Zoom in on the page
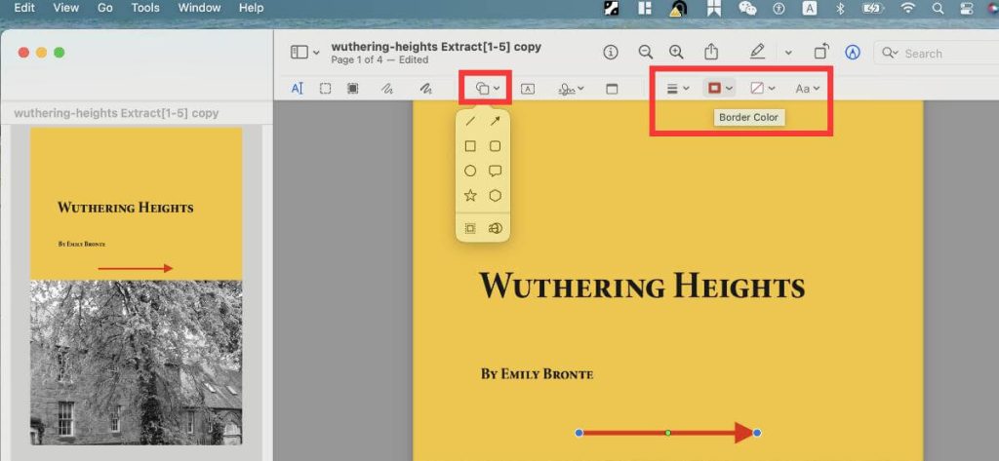 tap(676, 53)
